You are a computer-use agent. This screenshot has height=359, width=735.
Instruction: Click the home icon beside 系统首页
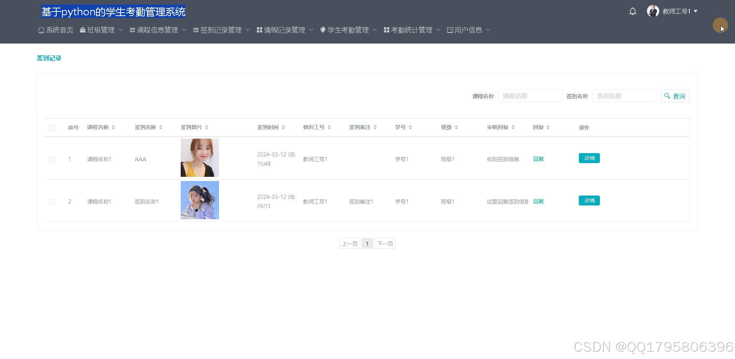tap(41, 30)
